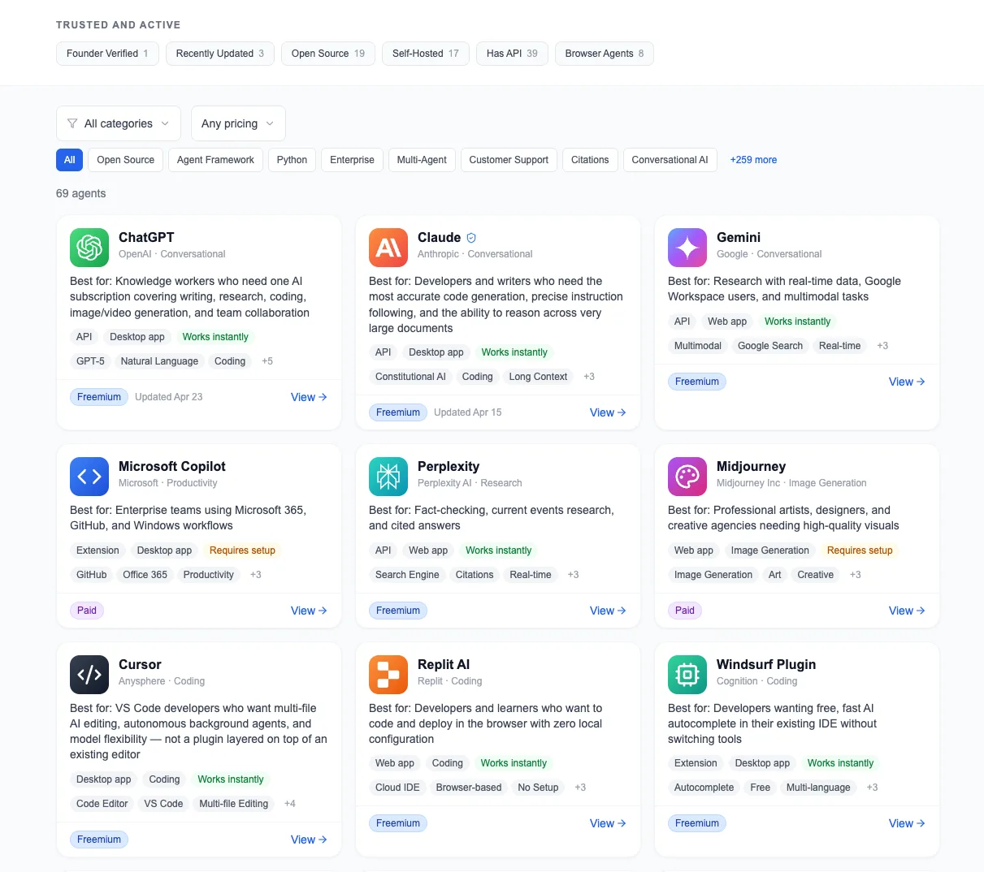Click the Replit AI logo icon
The width and height of the screenshot is (984, 872).
tap(388, 675)
